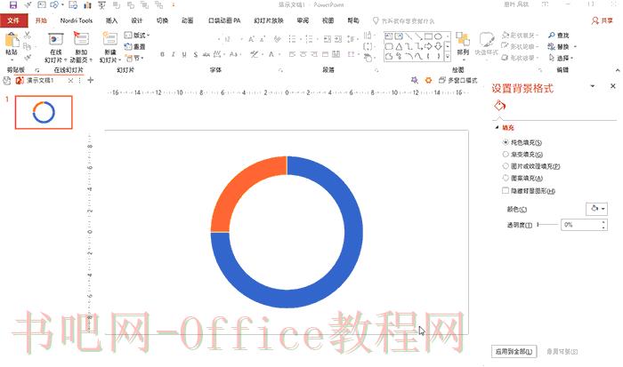
Task: Click the Add Animation Page (新加动画页) icon
Action: (81, 39)
